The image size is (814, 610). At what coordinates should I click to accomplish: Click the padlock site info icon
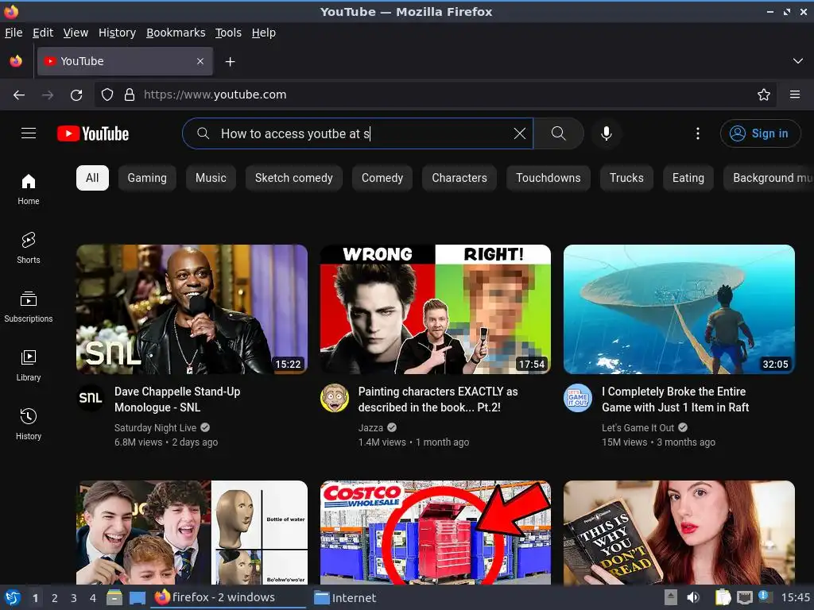(x=130, y=95)
